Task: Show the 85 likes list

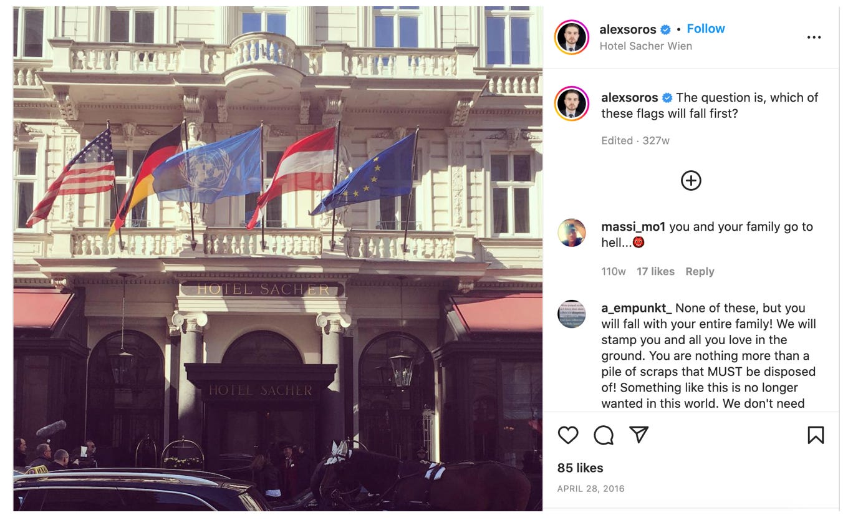Action: [580, 468]
